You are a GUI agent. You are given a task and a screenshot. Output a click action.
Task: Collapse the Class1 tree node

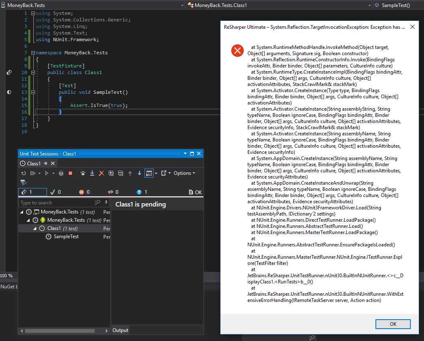click(x=35, y=229)
